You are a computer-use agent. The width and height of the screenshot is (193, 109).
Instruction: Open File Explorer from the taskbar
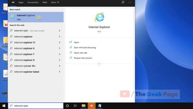pos(84,106)
